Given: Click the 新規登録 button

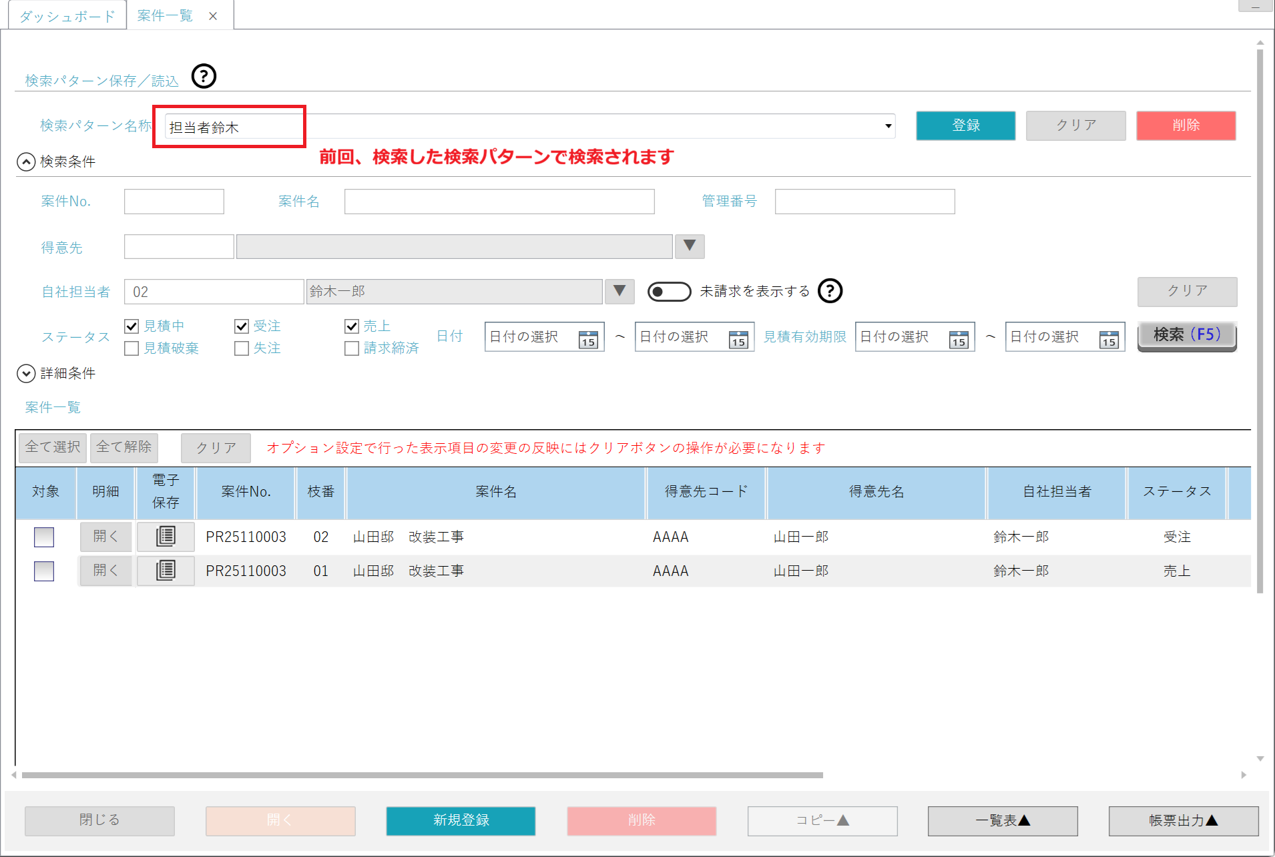Looking at the screenshot, I should tap(461, 820).
